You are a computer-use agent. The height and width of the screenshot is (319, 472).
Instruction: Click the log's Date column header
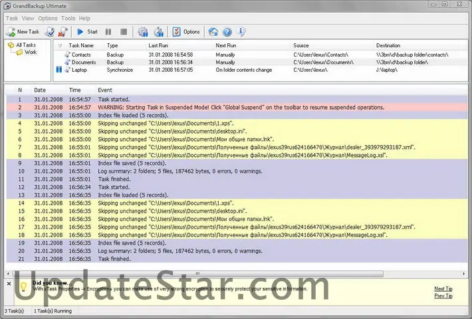pyautogui.click(x=40, y=90)
